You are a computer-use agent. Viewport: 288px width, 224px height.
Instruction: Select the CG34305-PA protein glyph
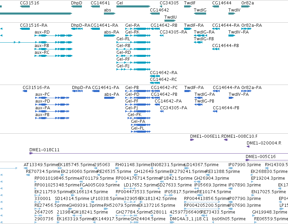tap(162, 111)
